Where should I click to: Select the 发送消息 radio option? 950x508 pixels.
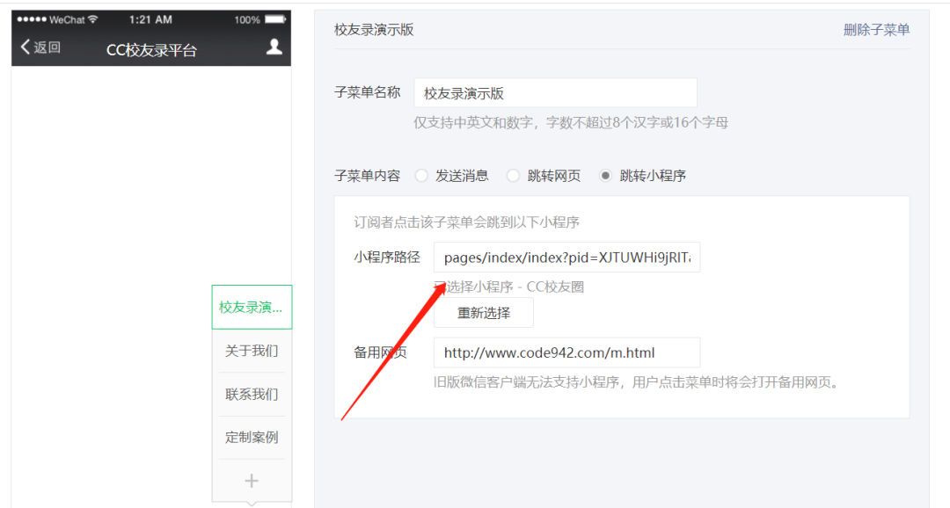point(421,176)
